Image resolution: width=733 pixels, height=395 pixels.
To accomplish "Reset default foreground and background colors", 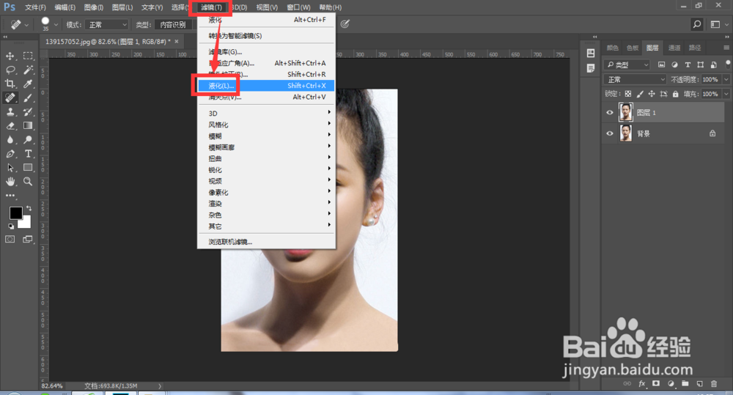I will 10,226.
